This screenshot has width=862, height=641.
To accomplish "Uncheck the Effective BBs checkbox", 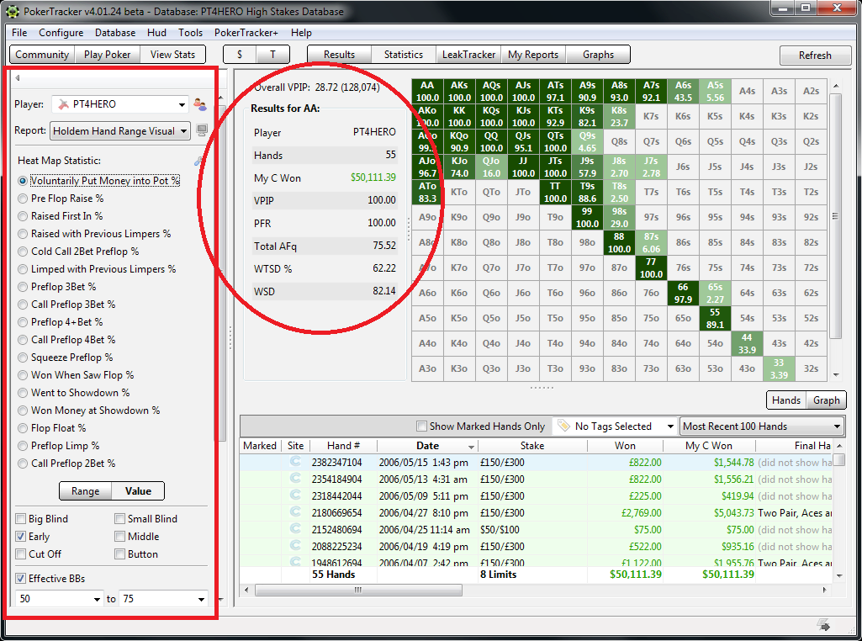I will [x=19, y=578].
